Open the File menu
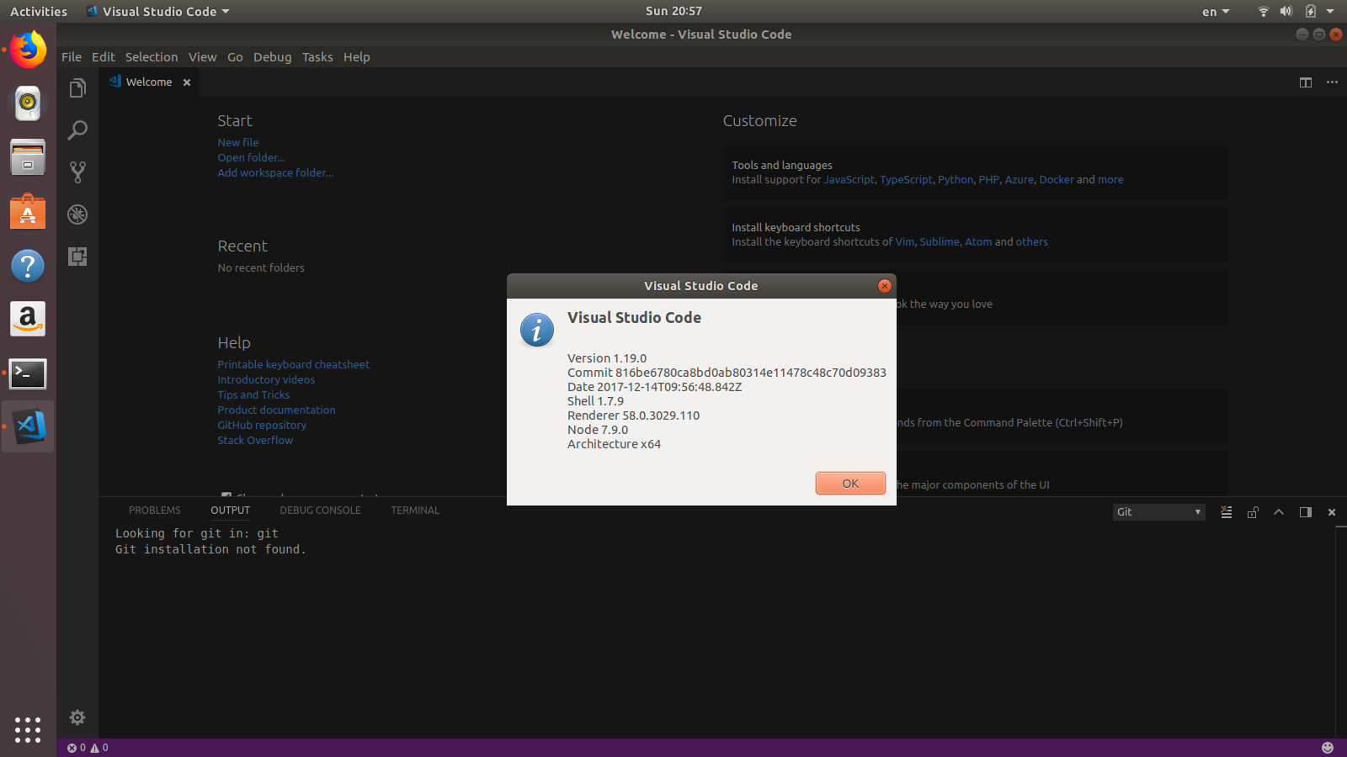Viewport: 1347px width, 757px height. coord(72,57)
